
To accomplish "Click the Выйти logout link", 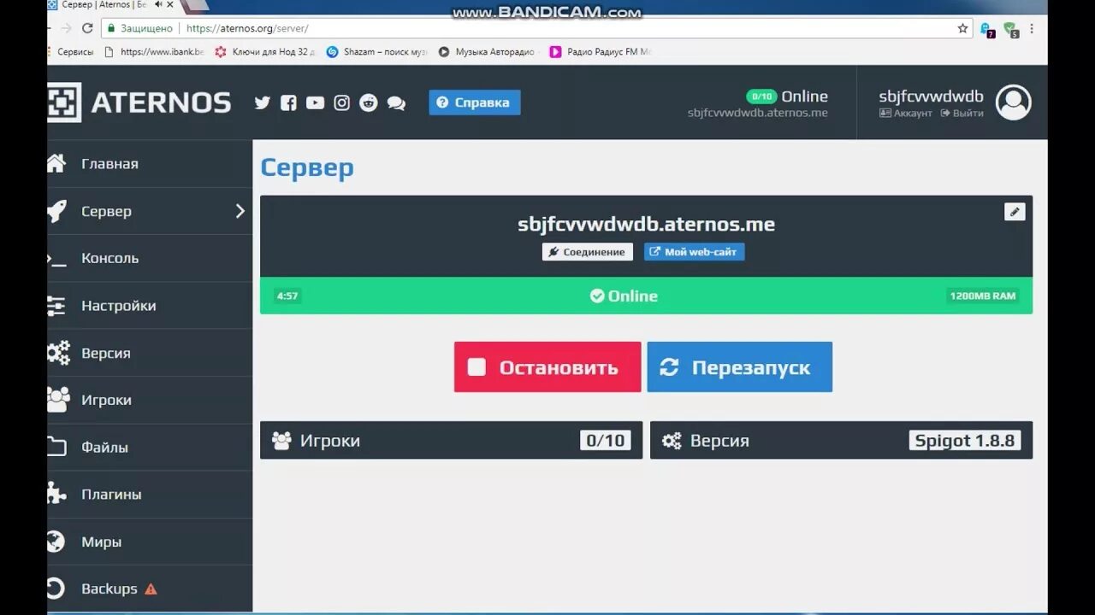I will tap(962, 114).
